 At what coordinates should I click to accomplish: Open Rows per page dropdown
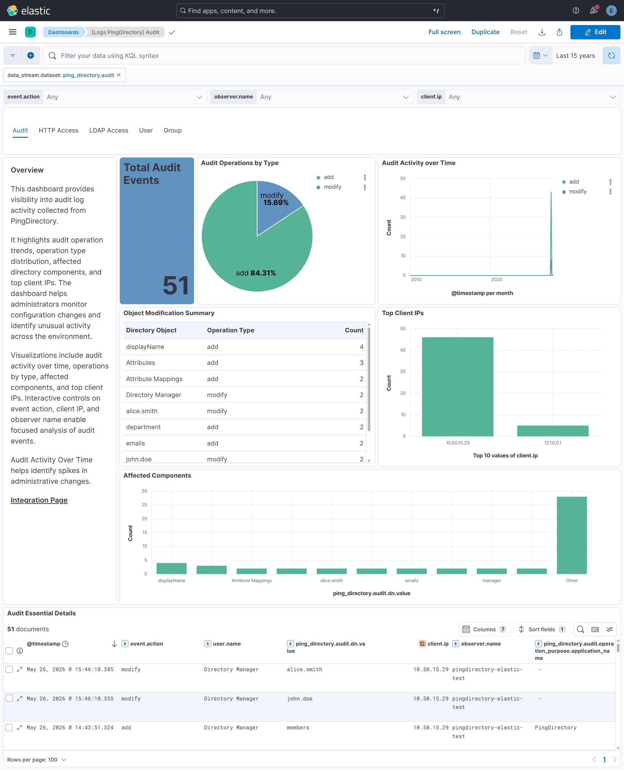pos(37,760)
